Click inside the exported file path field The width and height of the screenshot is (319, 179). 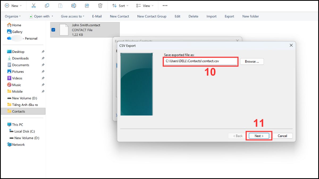click(200, 61)
